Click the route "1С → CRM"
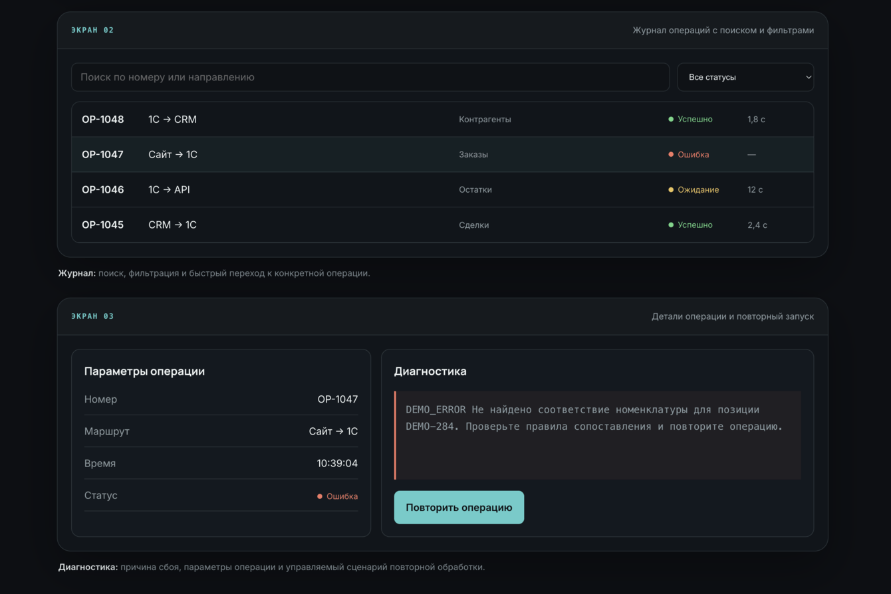 (172, 120)
